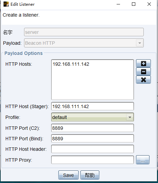Open the Payload dropdown arrow
The image size is (158, 183).
pyautogui.click(x=139, y=43)
